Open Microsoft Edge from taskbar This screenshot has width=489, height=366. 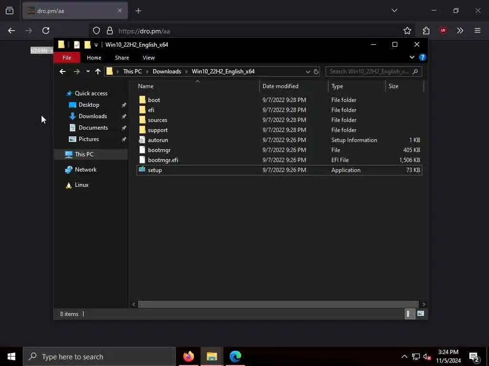pos(235,356)
